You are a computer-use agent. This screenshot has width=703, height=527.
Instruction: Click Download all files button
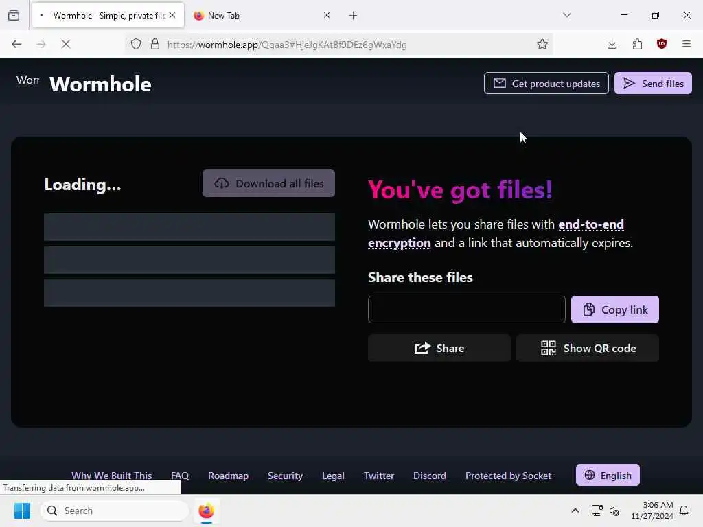tap(268, 183)
